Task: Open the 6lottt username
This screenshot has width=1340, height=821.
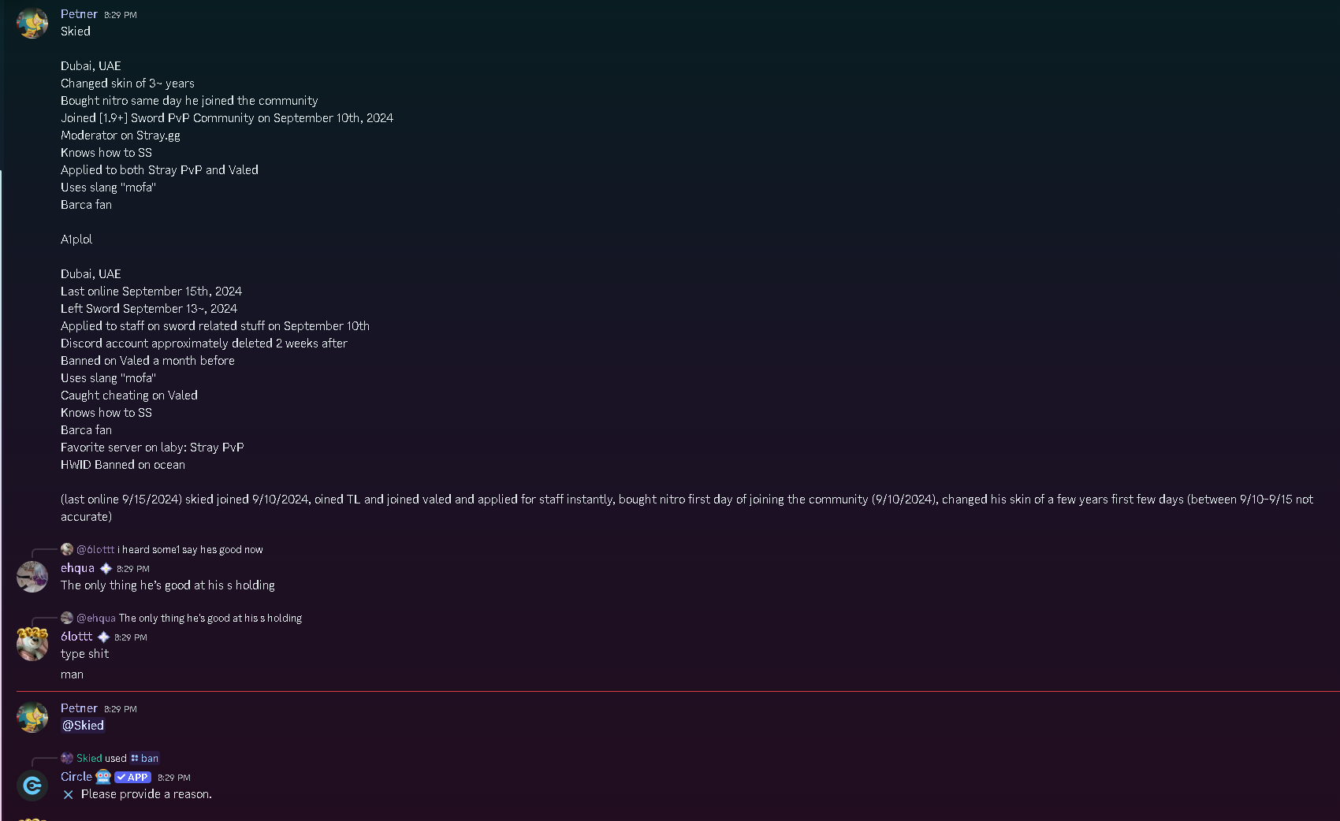Action: [76, 637]
